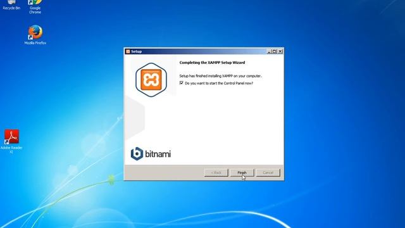The image size is (405, 228).
Task: Maximize the Setup window
Action: tap(274, 51)
